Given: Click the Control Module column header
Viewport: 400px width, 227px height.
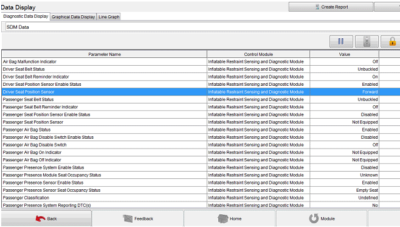Looking at the screenshot, I should pos(258,54).
